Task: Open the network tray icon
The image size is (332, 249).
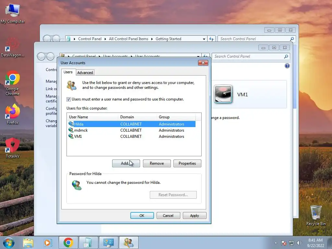Action: pos(291,243)
